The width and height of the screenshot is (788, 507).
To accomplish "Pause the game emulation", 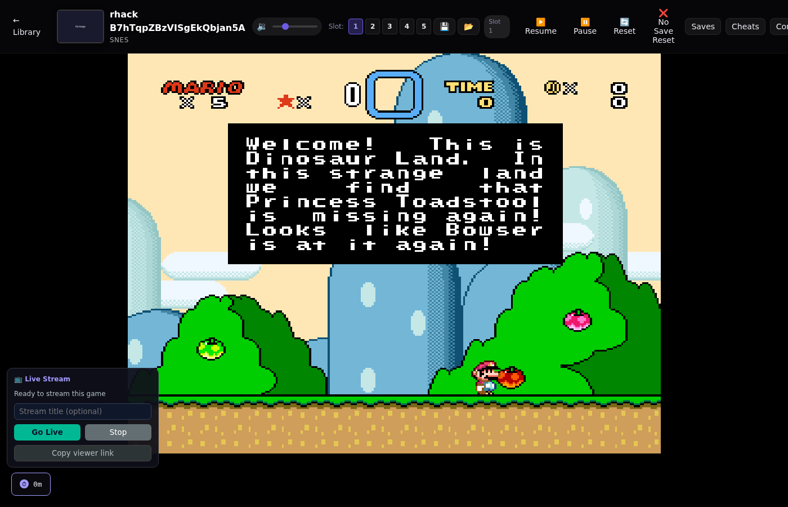I will click(x=585, y=26).
